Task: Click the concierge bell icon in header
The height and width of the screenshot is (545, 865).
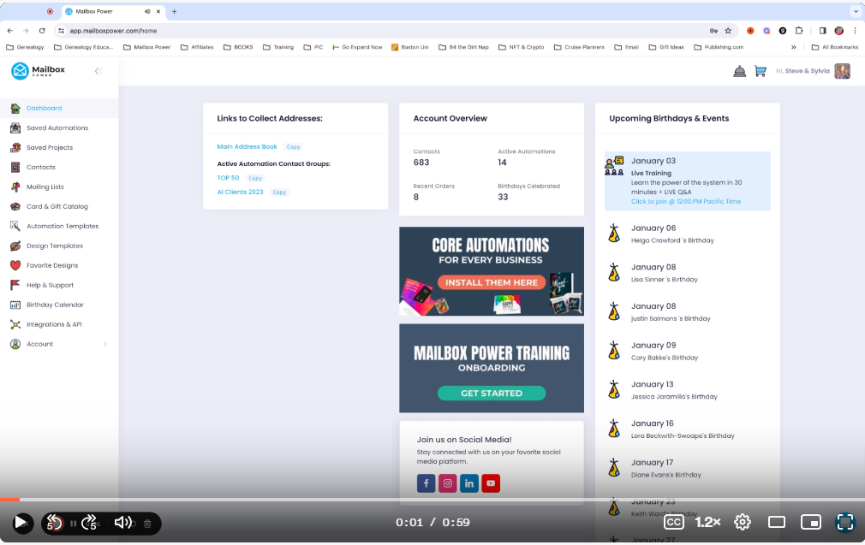Action: coord(739,71)
